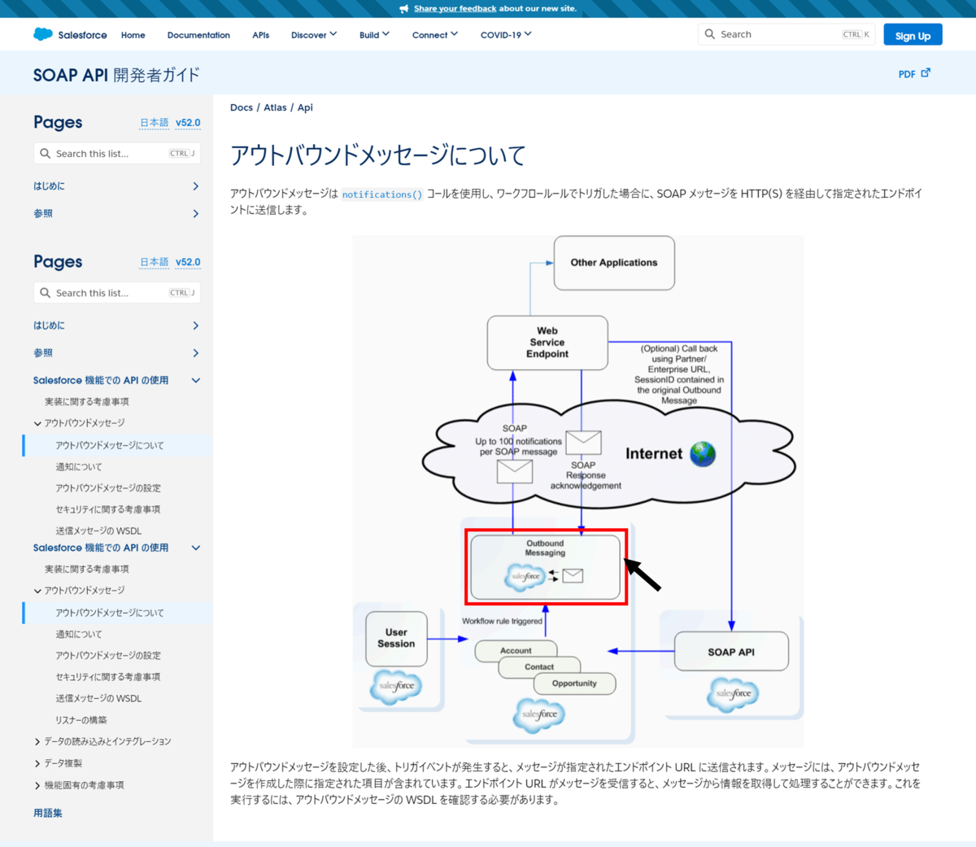Expand 機能固有の考慮事項 tree node
The image size is (976, 847).
click(x=37, y=785)
